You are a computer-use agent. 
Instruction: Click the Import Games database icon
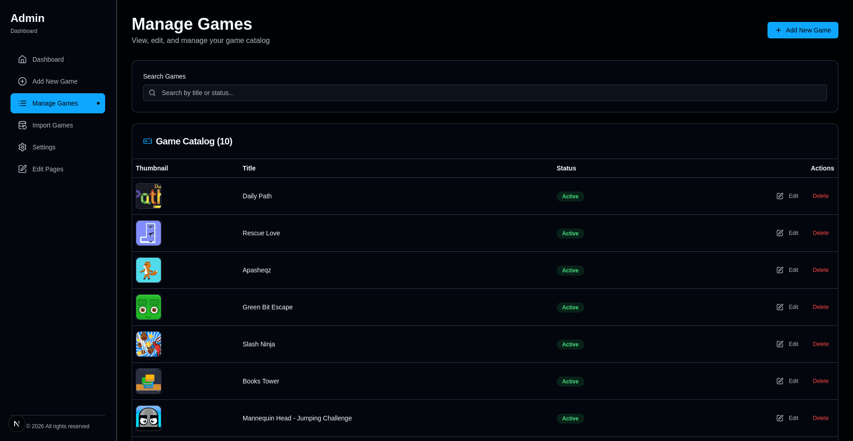[x=22, y=125]
